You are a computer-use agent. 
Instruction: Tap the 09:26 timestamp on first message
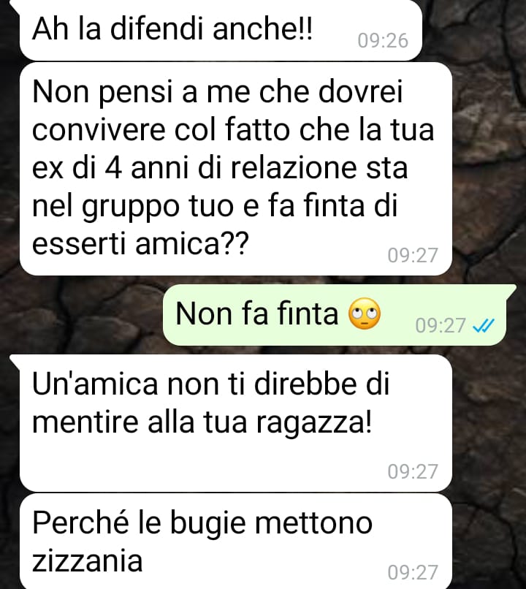[x=383, y=41]
